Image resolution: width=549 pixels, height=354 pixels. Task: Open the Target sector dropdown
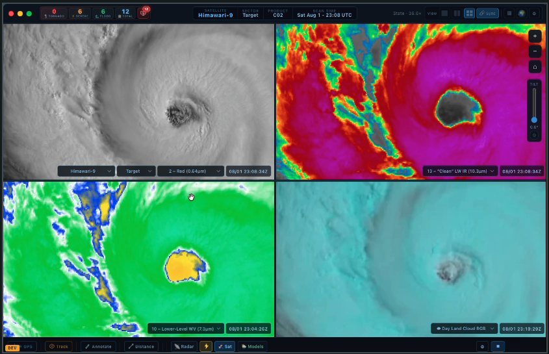click(x=136, y=171)
